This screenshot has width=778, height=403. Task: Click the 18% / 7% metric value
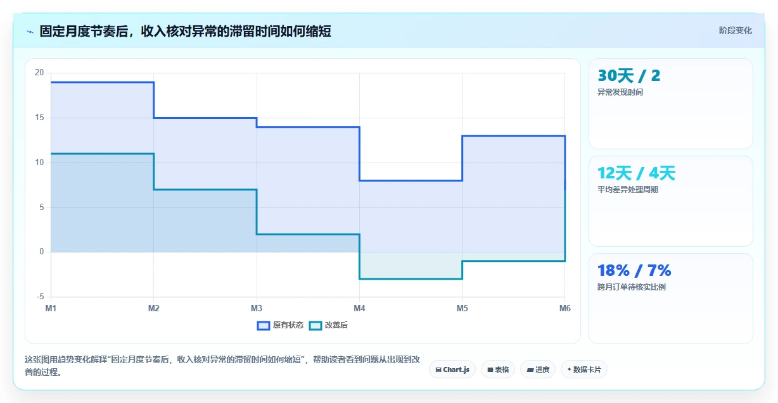tap(634, 271)
